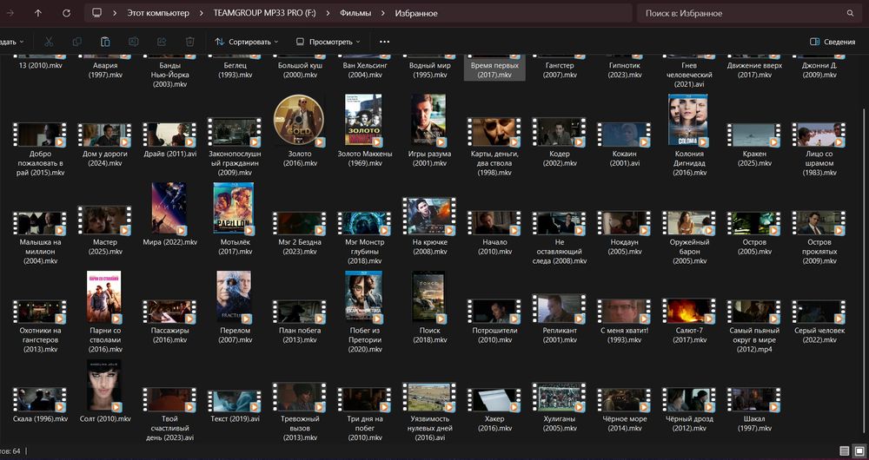Viewport: 869px width, 460px height.
Task: Refresh the current folder view
Action: [x=66, y=13]
